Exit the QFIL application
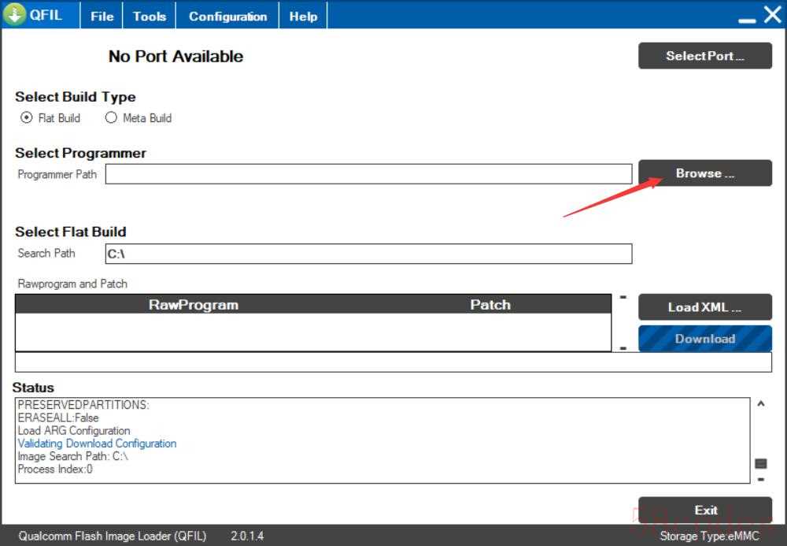787x546 pixels. [704, 510]
